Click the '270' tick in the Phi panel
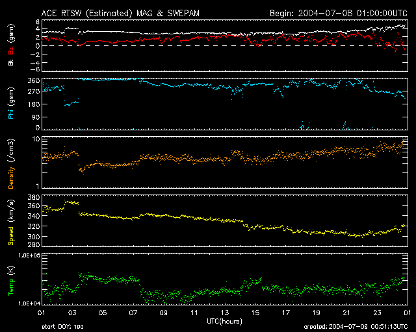This screenshot has width=416, height=332. pyautogui.click(x=34, y=91)
